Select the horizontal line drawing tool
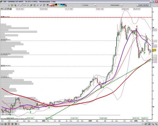 [25, 5]
